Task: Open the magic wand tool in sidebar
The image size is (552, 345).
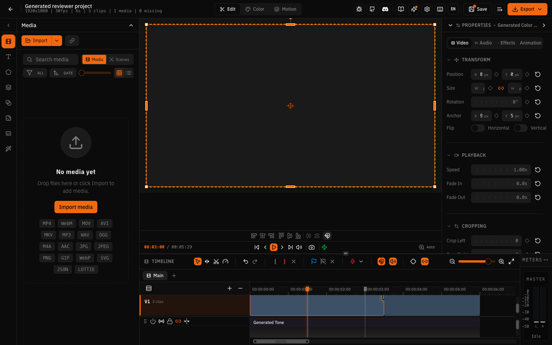Action: pos(8,149)
